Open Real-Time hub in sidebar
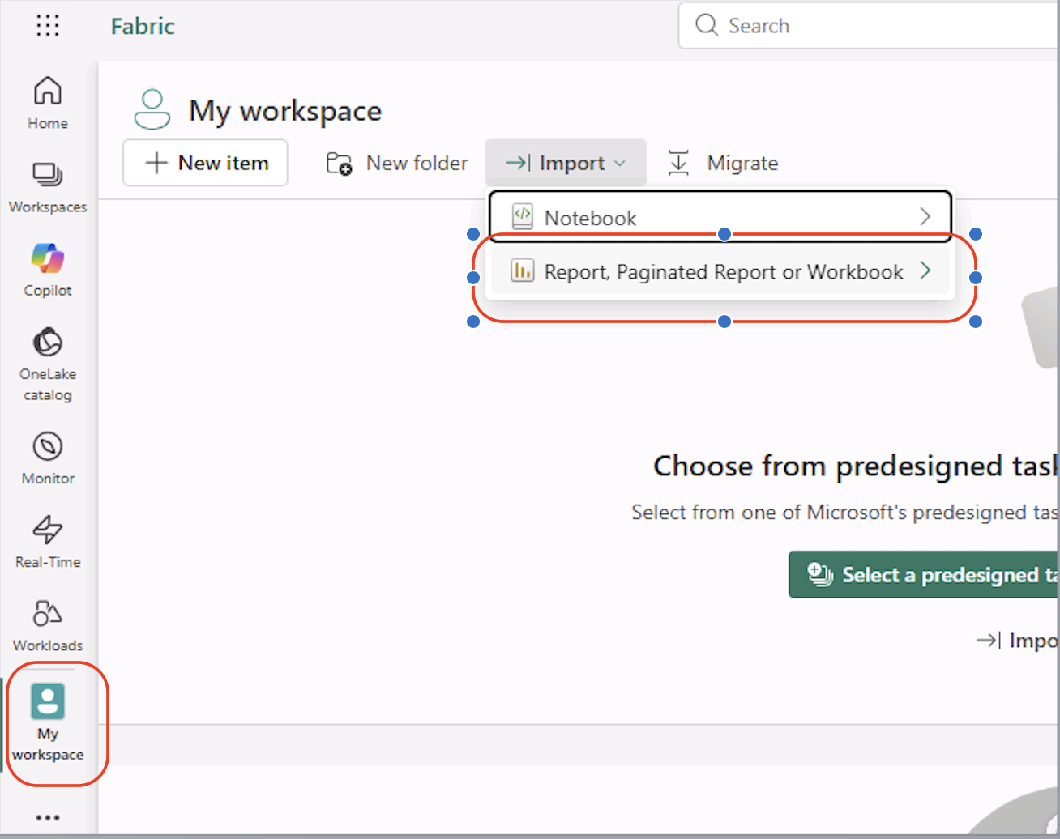The height and width of the screenshot is (839, 1060). [48, 542]
